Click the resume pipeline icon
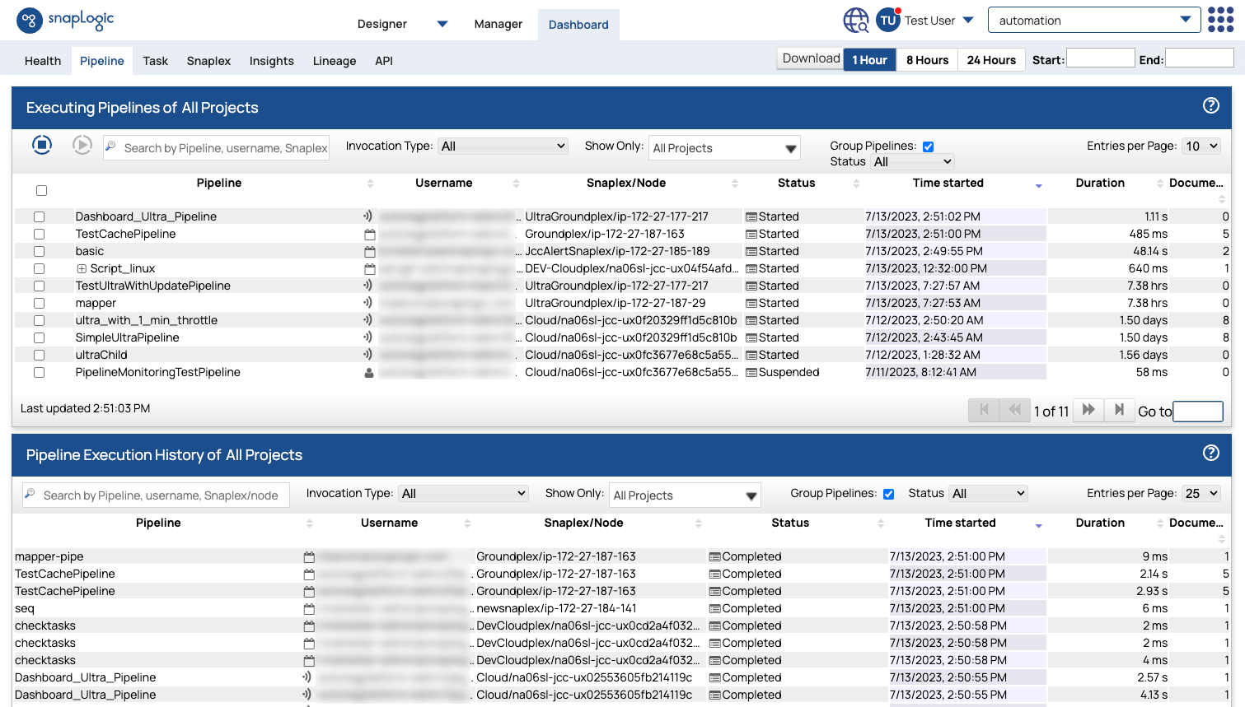 (x=80, y=146)
